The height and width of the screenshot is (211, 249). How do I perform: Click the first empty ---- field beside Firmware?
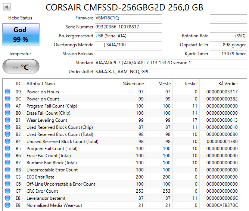coord(228,18)
